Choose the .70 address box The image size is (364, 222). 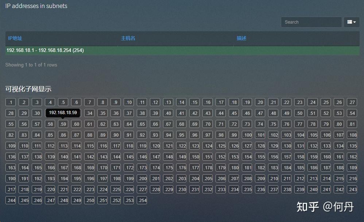click(208, 124)
